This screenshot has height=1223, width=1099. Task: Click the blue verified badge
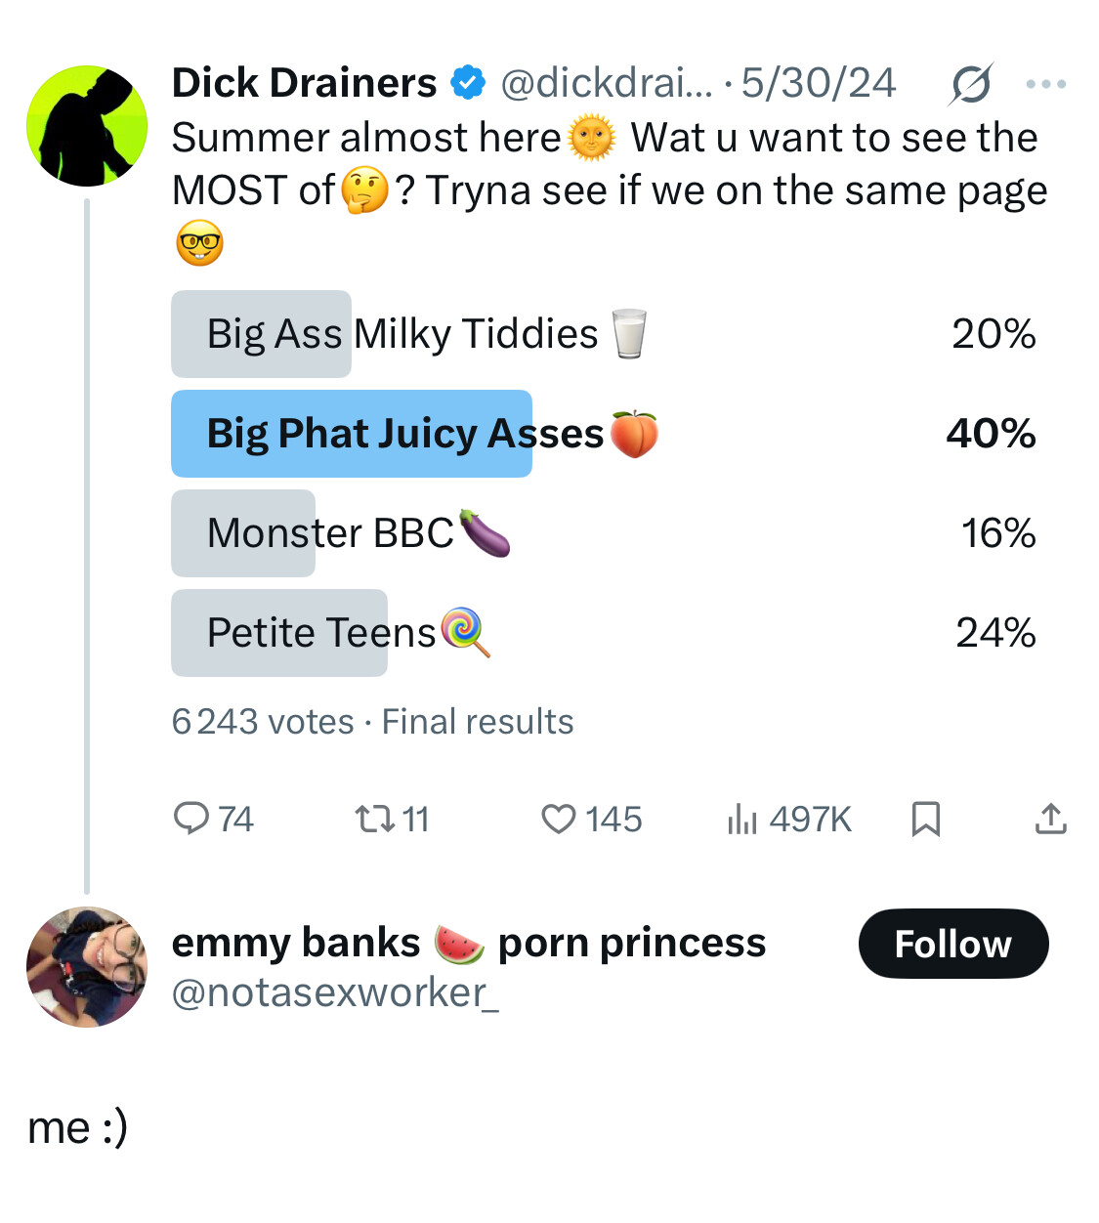pos(468,83)
